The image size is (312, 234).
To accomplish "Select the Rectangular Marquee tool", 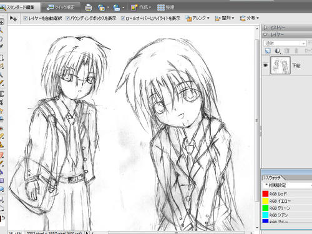I will [x=1, y=57].
